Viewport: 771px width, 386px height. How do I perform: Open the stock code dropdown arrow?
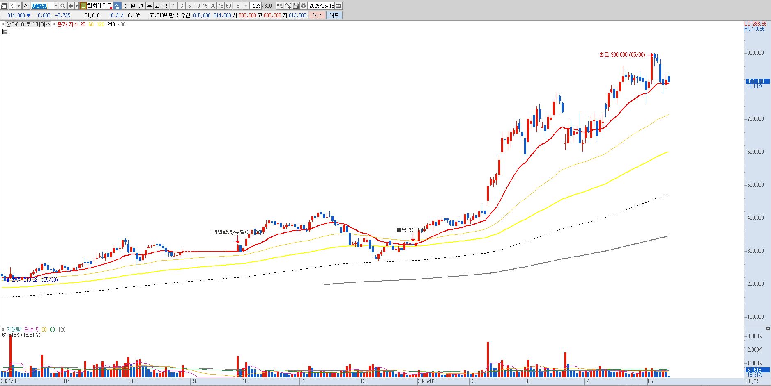click(56, 6)
